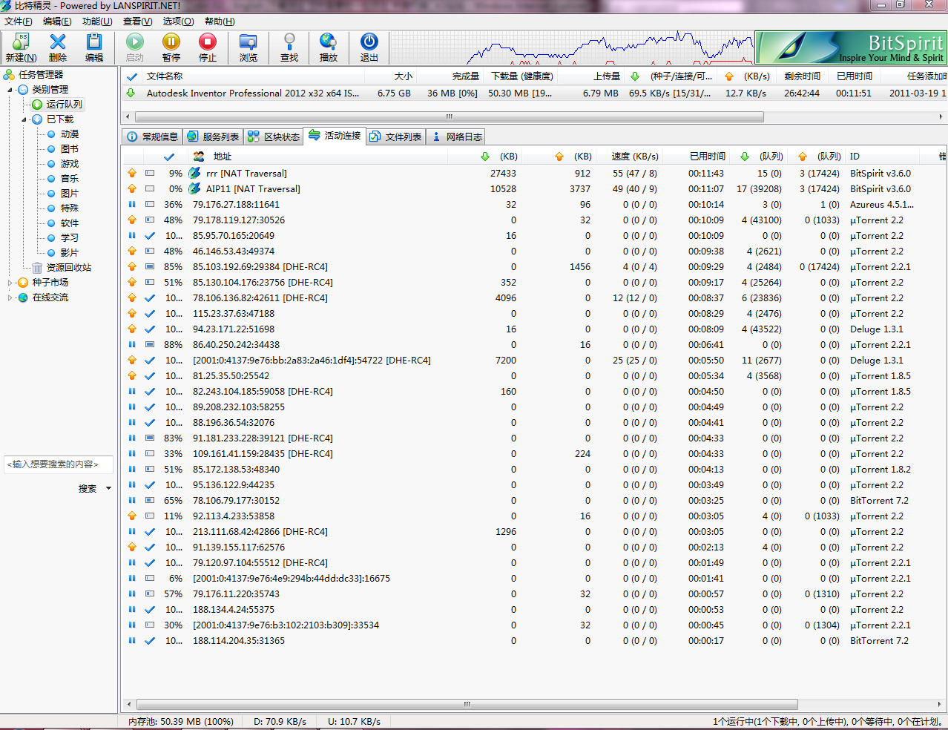Select peer row 85.103.192.69:29384
Screen dimensions: 948x730
coord(534,266)
